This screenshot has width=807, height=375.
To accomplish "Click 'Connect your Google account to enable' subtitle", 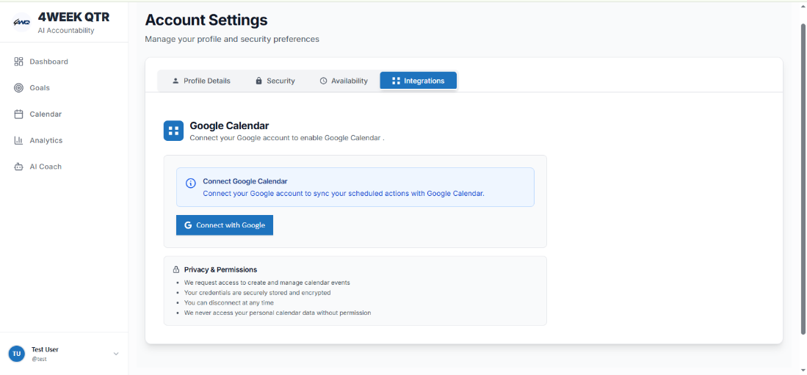I will point(287,138).
